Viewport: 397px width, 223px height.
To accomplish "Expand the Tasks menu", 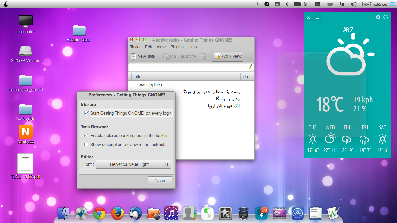I will point(135,47).
